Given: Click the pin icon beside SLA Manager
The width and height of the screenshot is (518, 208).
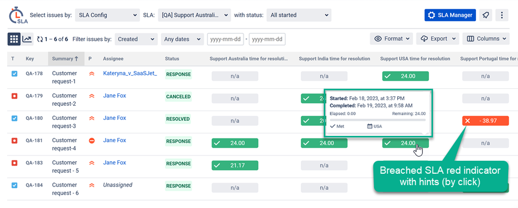Looking at the screenshot, I should pyautogui.click(x=485, y=15).
